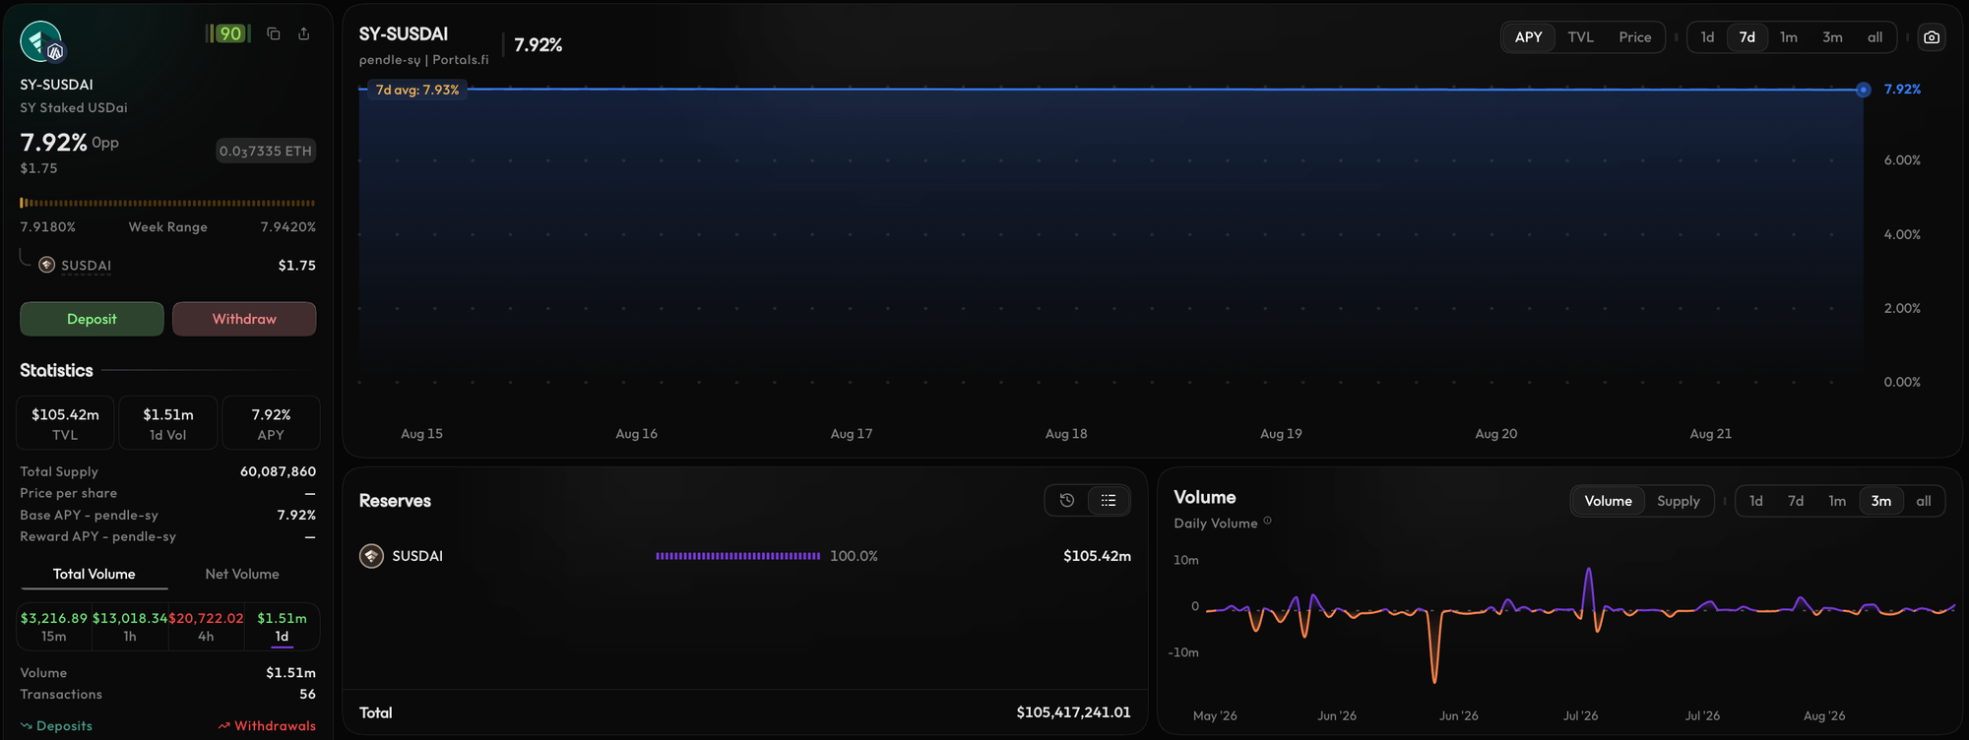Click the $1.51m 1d Vol statistic card
The width and height of the screenshot is (1969, 740).
[x=168, y=423]
